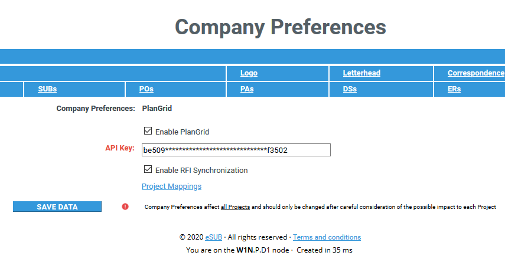Open the POs tab

coord(146,89)
